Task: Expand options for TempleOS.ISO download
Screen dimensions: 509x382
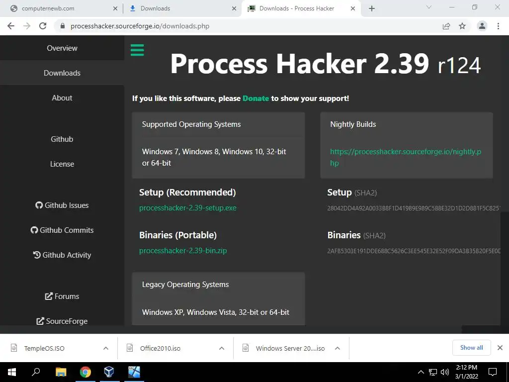Action: pyautogui.click(x=106, y=348)
